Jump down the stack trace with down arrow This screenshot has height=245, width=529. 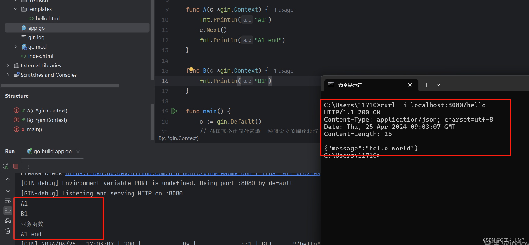tap(8, 190)
